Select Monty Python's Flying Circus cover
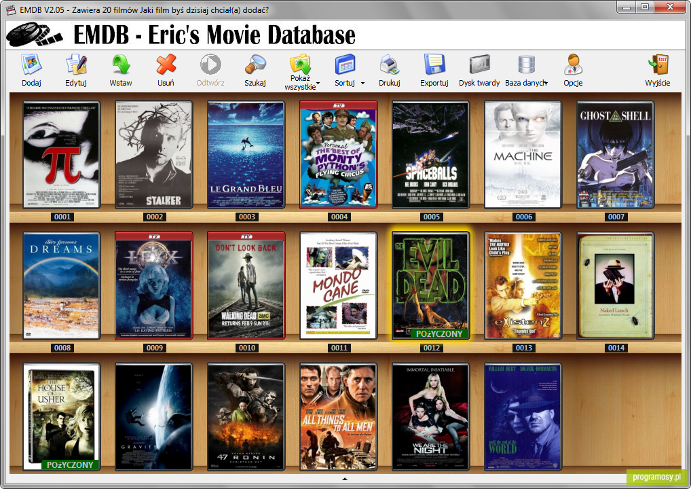 click(x=339, y=155)
